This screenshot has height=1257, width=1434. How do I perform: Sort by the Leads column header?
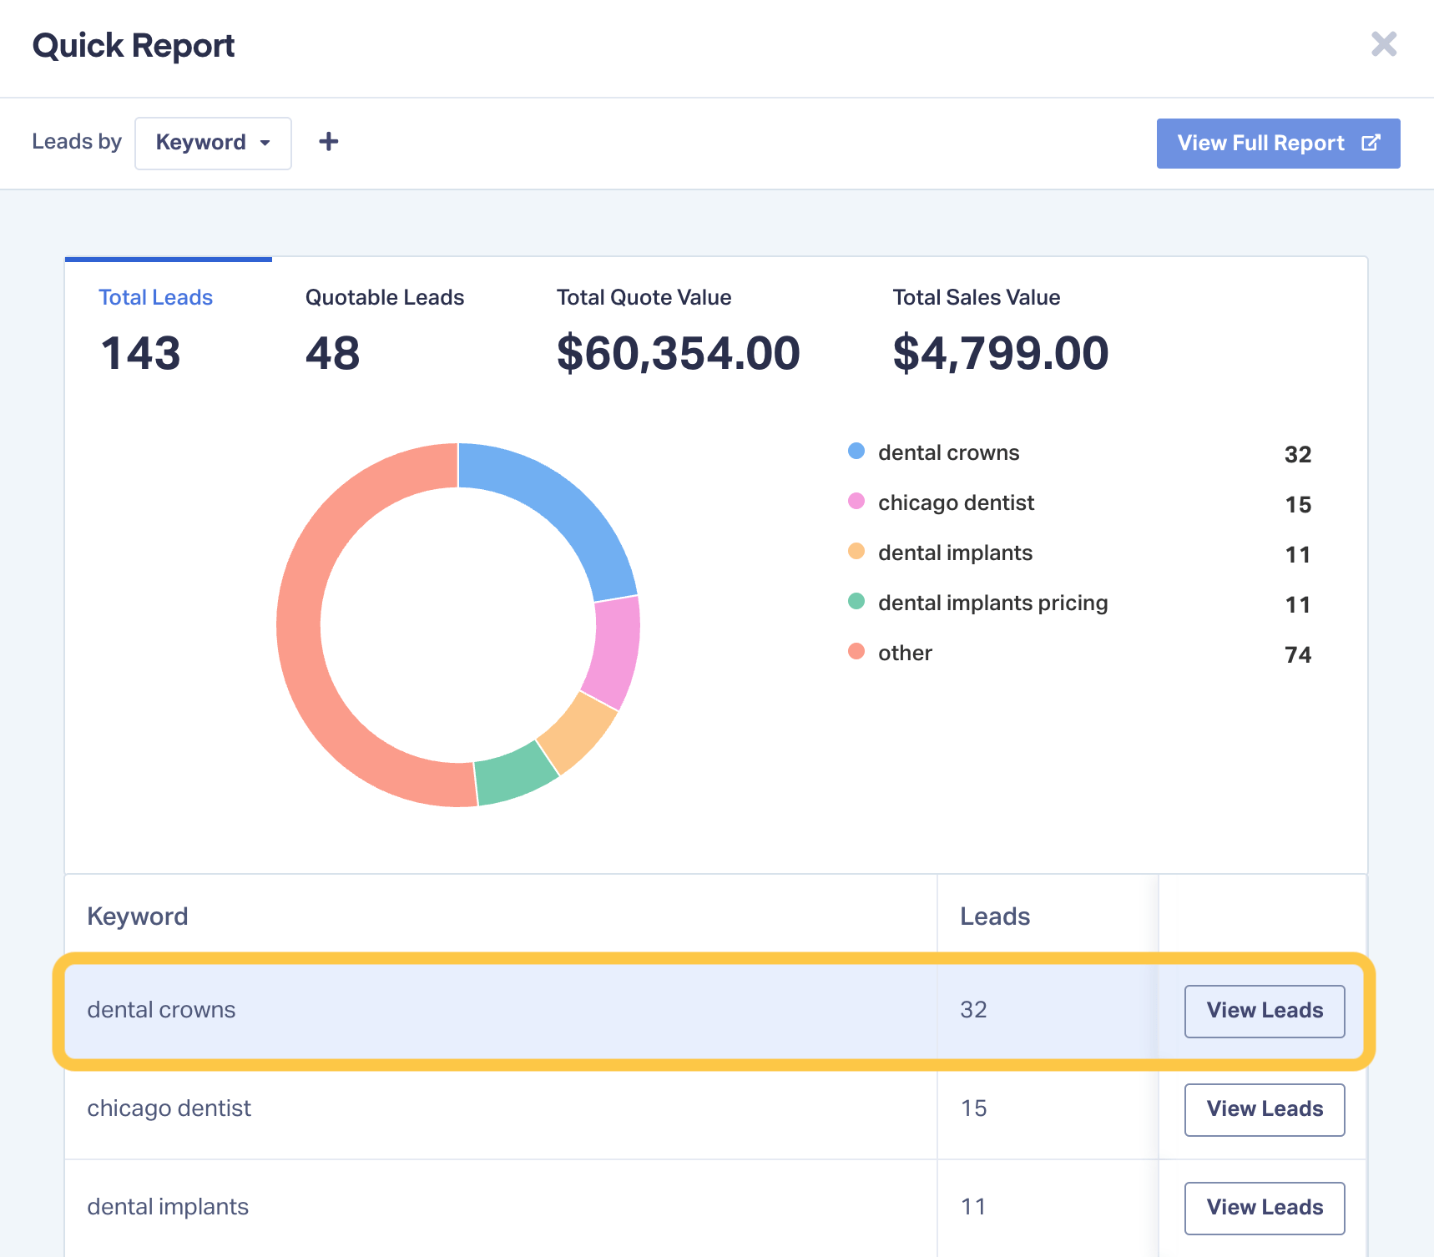click(995, 916)
